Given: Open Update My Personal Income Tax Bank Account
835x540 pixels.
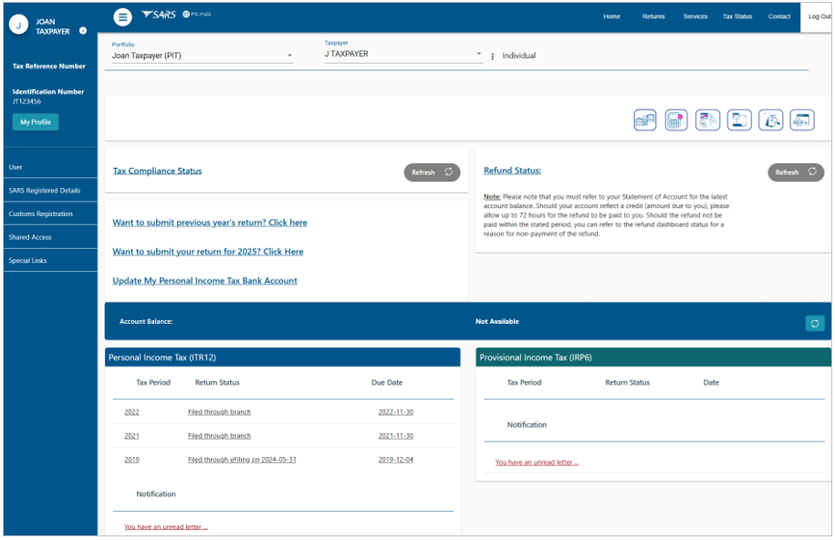Looking at the screenshot, I should [204, 281].
